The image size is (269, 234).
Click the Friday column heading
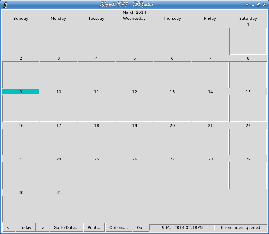pyautogui.click(x=210, y=18)
